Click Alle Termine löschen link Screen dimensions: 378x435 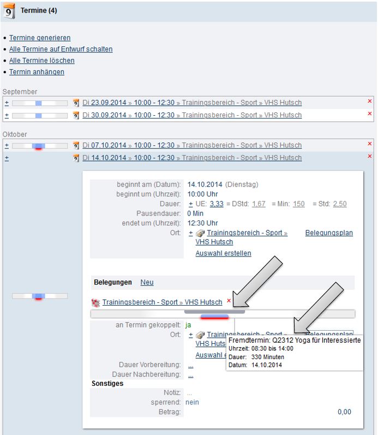click(42, 61)
